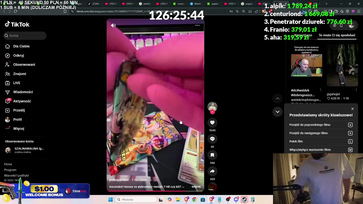Click taskbar Wyszukaj search box
Screen dimensions: 363x204
(136, 199)
